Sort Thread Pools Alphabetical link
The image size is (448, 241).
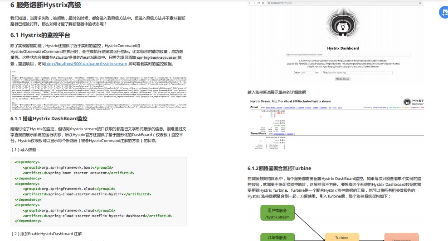[279, 133]
